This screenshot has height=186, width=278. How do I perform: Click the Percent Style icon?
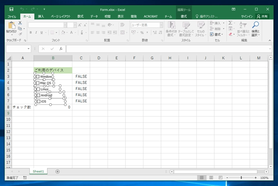(x=142, y=32)
